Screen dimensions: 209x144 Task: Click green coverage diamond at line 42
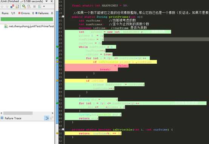pos(57,103)
